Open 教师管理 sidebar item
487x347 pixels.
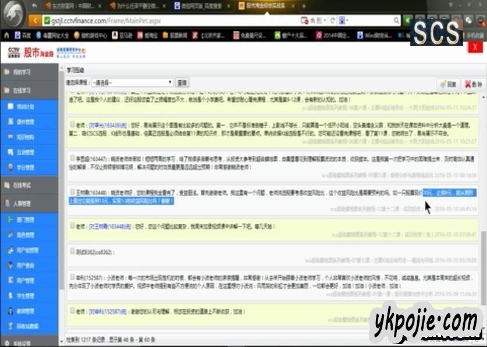tap(26, 310)
